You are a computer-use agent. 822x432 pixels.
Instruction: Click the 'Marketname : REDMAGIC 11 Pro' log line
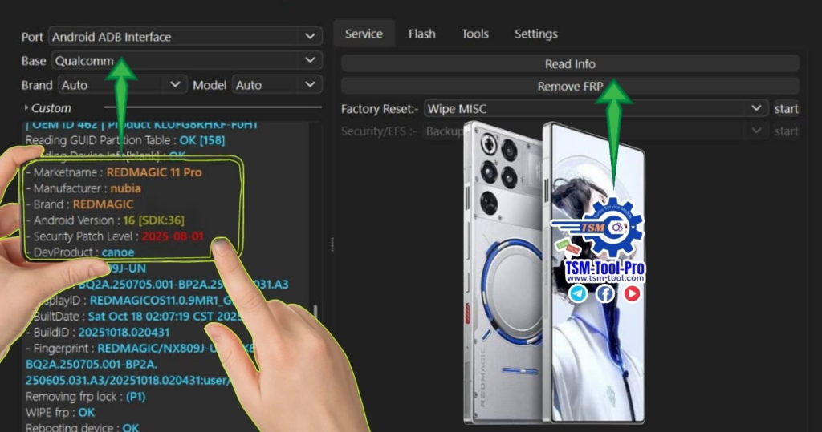pyautogui.click(x=114, y=172)
